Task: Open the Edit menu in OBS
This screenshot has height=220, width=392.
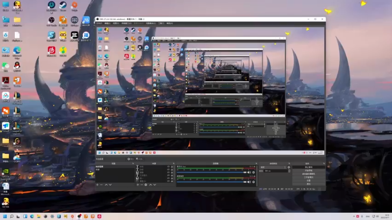Action: tap(107, 23)
